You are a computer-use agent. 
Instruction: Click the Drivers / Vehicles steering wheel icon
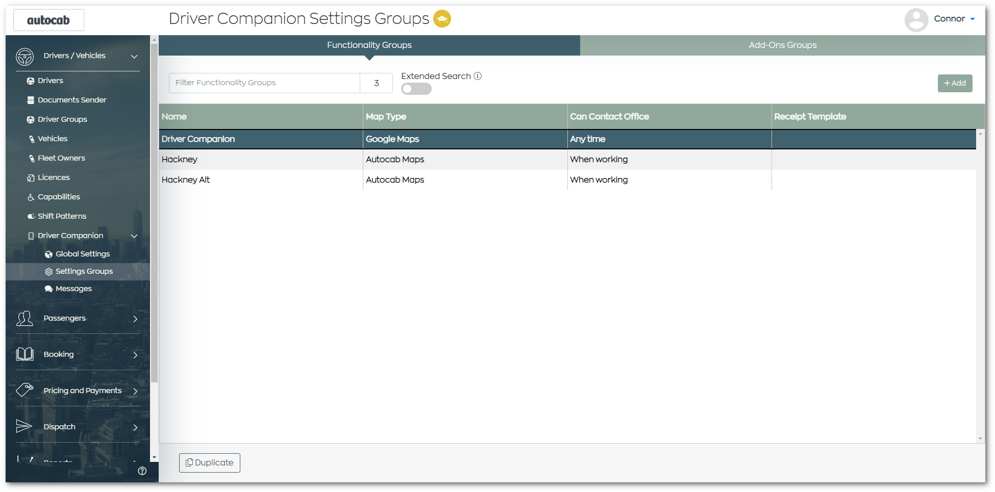click(24, 56)
